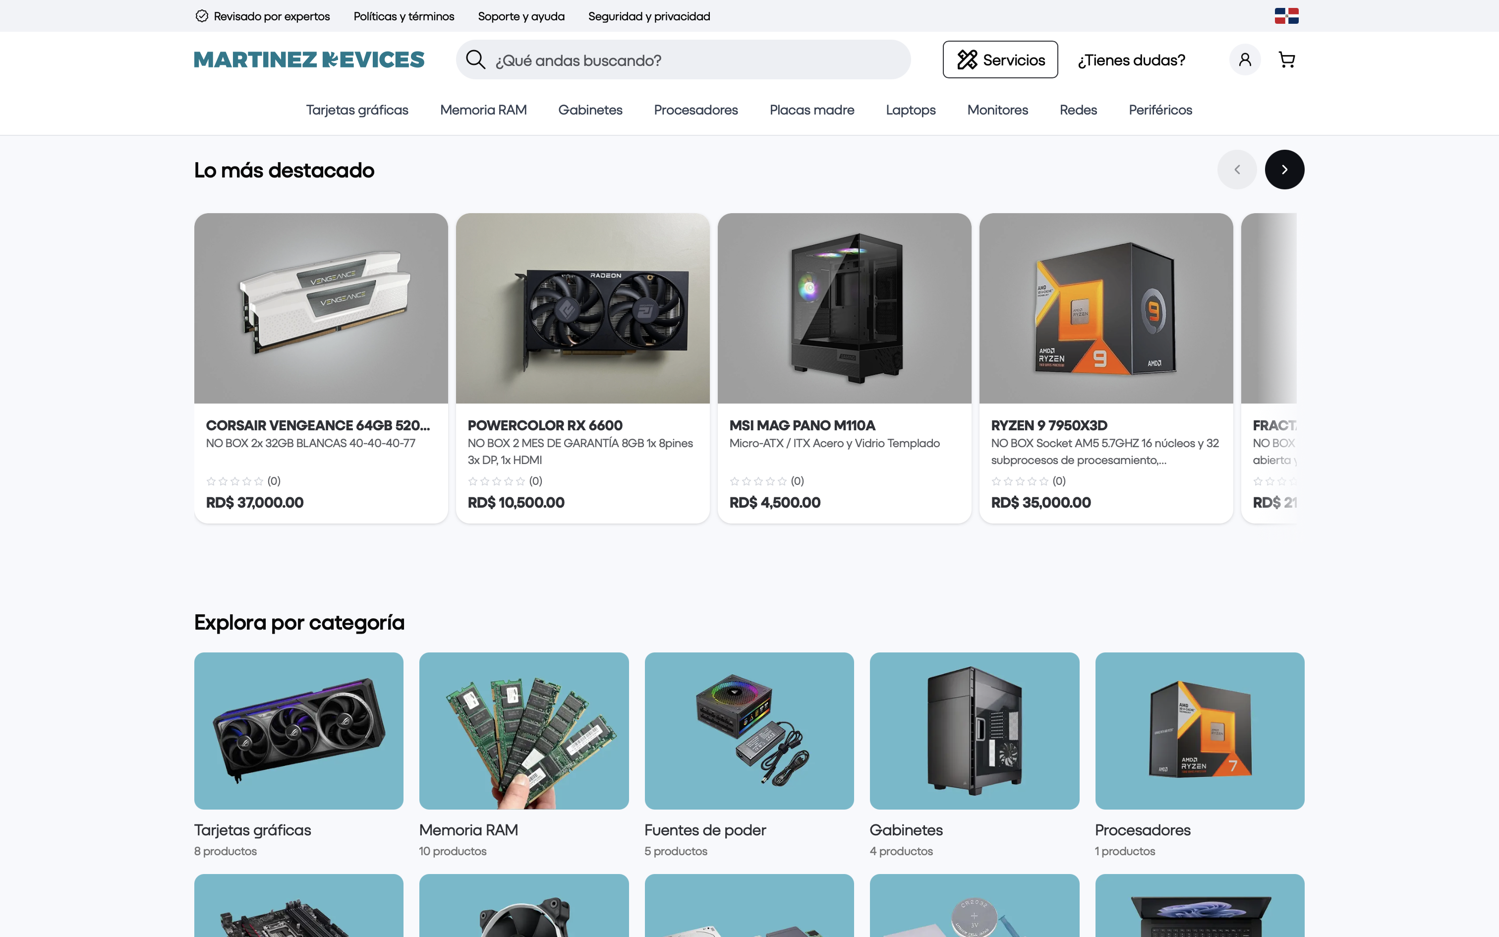Click the previous arrow of the featured carousel
Image resolution: width=1499 pixels, height=937 pixels.
coord(1236,169)
